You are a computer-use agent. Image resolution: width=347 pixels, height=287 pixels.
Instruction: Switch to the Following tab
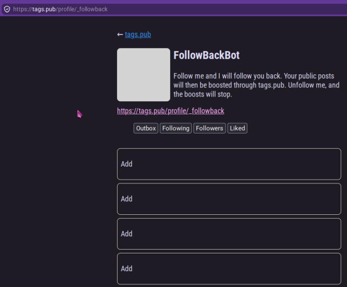[176, 129]
